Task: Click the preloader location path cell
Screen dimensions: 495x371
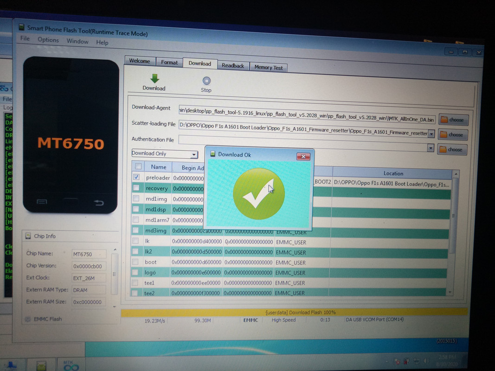Action: click(392, 184)
